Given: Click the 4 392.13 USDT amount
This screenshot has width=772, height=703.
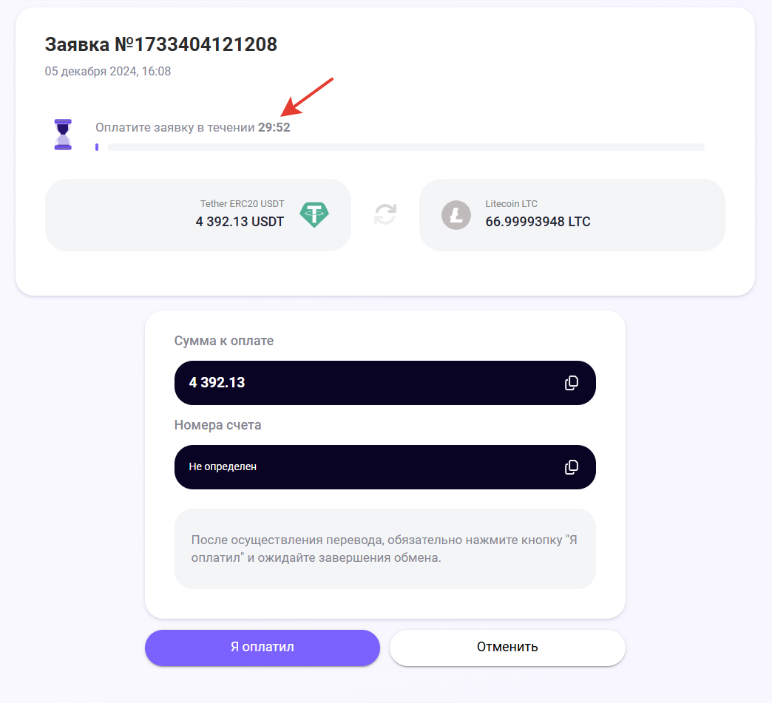Looking at the screenshot, I should [x=240, y=222].
